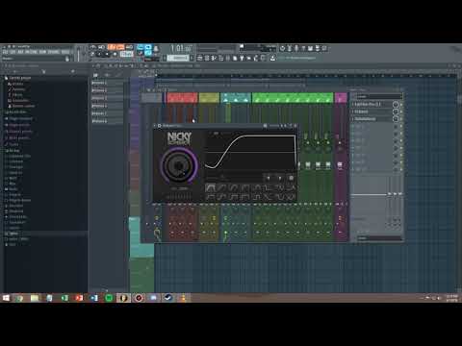This screenshot has width=462, height=346.
Task: Open the Windows Start menu
Action: [6, 298]
